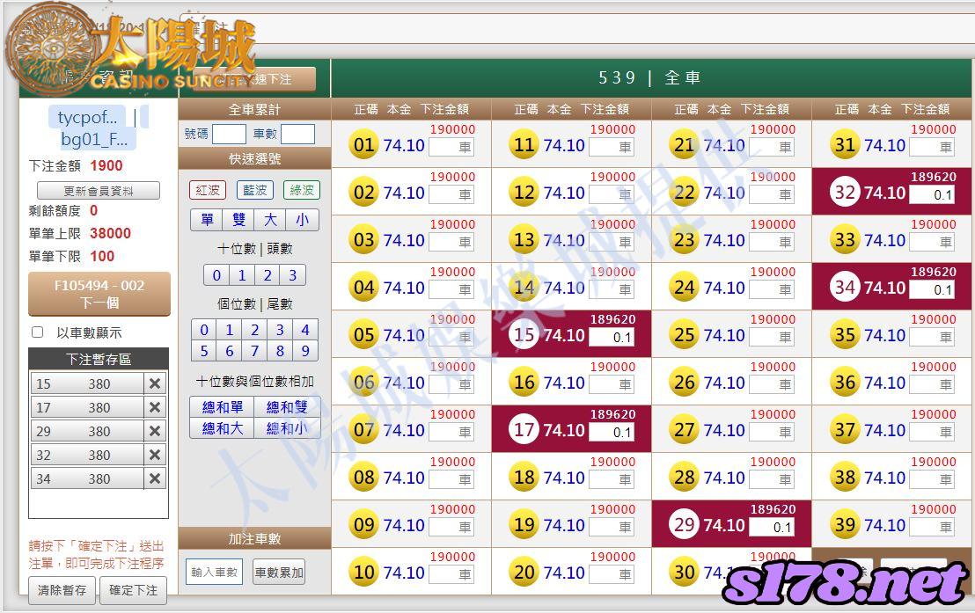Click the 車數 input field in 全車累計
Image resolution: width=975 pixels, height=613 pixels.
[x=297, y=134]
